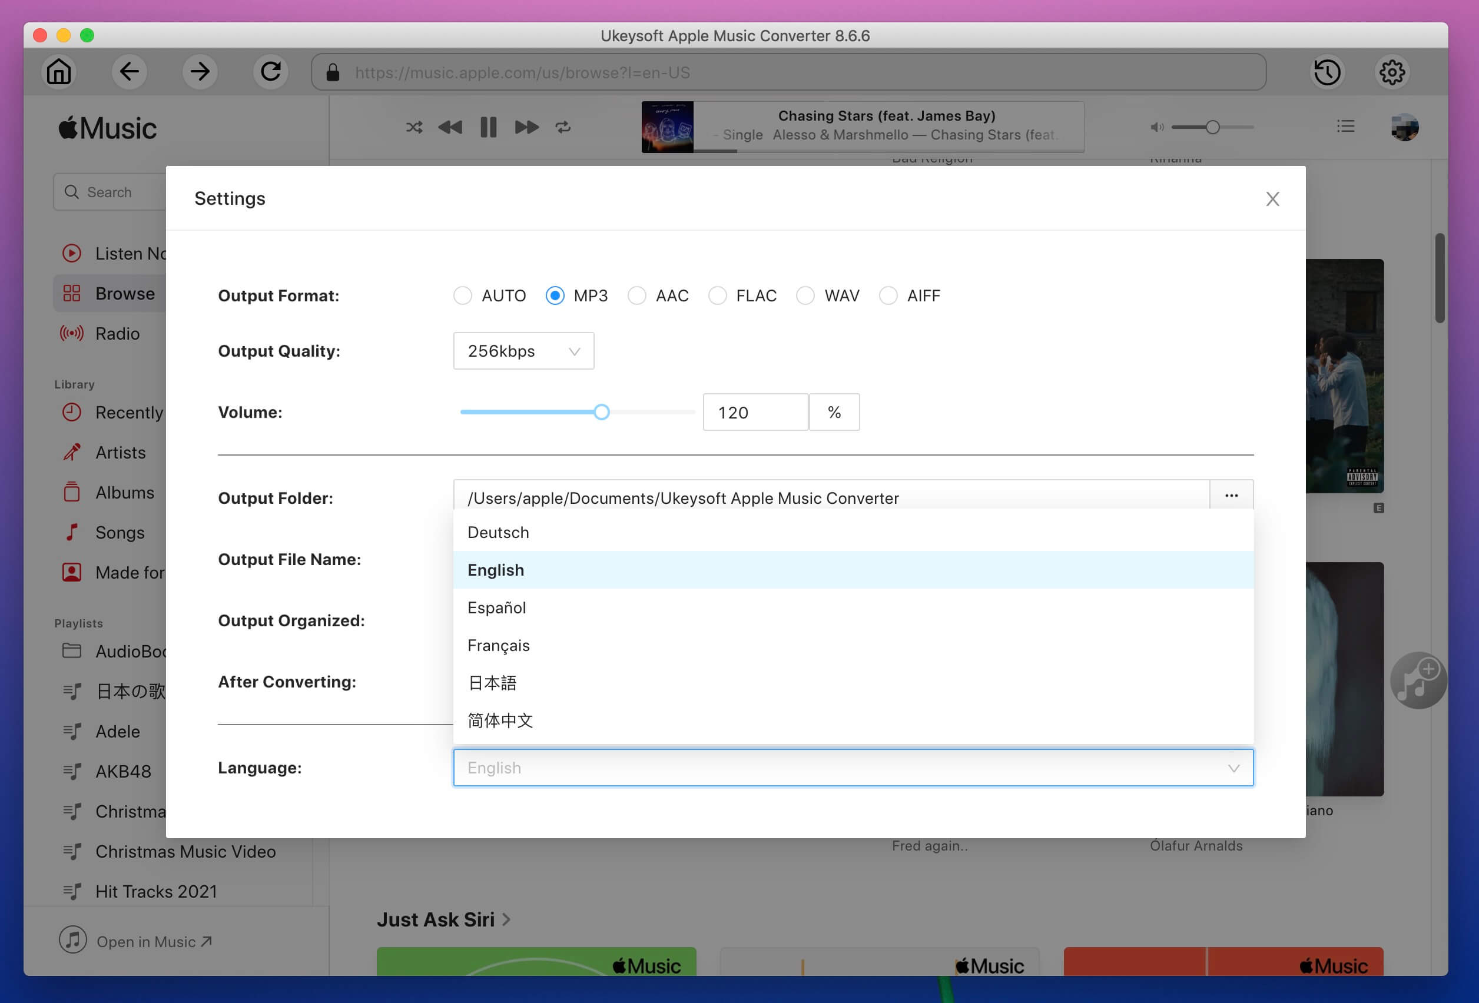Select AUTO as output format

click(x=461, y=295)
